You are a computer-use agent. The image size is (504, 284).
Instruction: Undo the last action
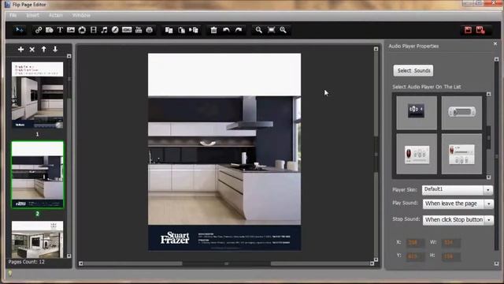[226, 30]
